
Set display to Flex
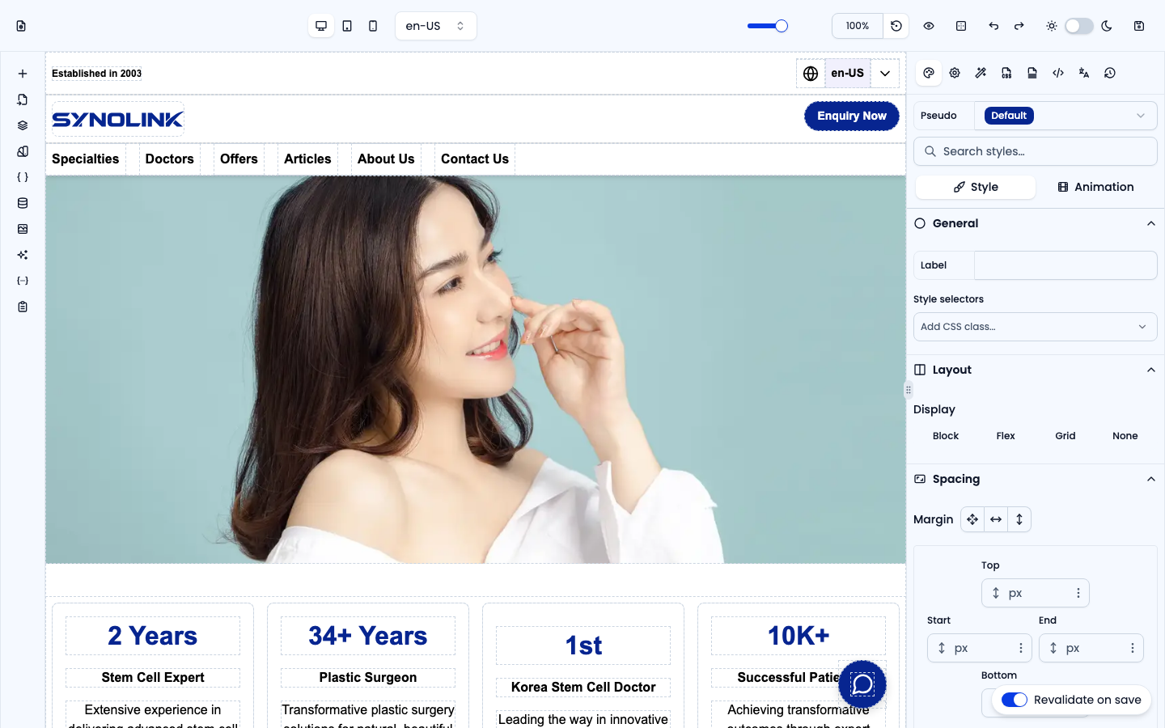[1006, 436]
